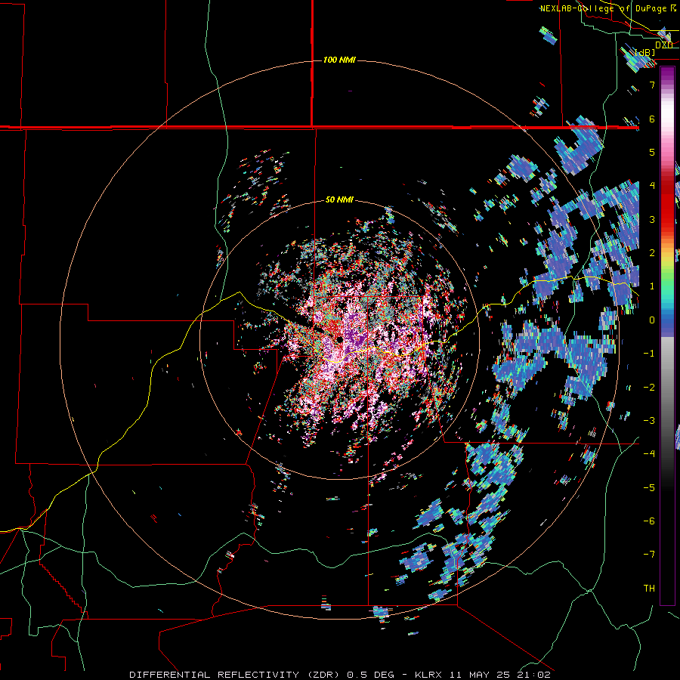The image size is (680, 680).
Task: Click the 6 value on the color scale
Action: [652, 119]
